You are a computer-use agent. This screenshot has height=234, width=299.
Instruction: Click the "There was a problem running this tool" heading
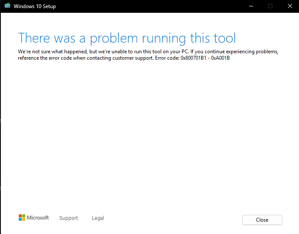coord(127,38)
